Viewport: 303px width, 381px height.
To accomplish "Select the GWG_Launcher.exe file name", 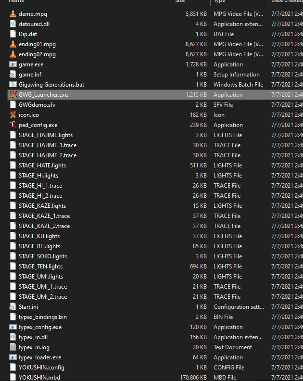I will (43, 94).
